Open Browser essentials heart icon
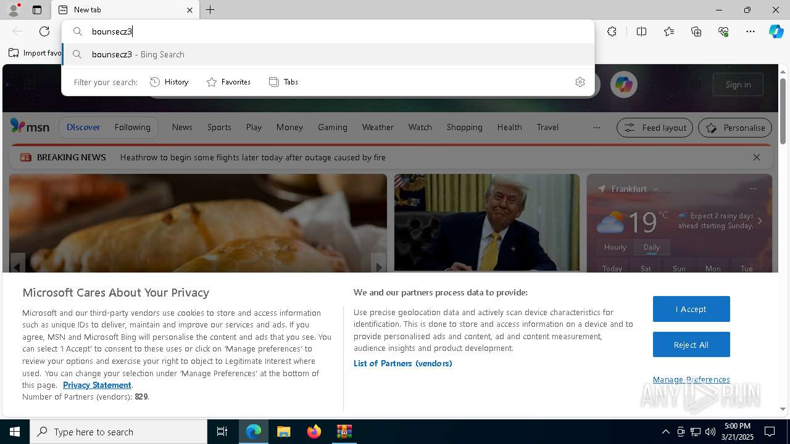This screenshot has height=444, width=790. coord(723,31)
